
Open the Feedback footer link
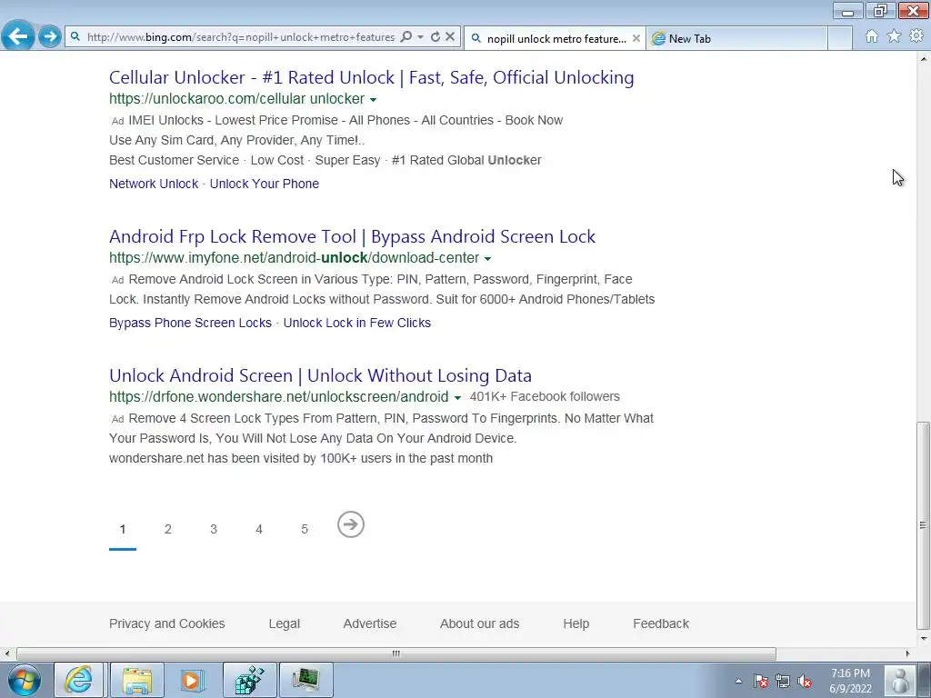661,623
